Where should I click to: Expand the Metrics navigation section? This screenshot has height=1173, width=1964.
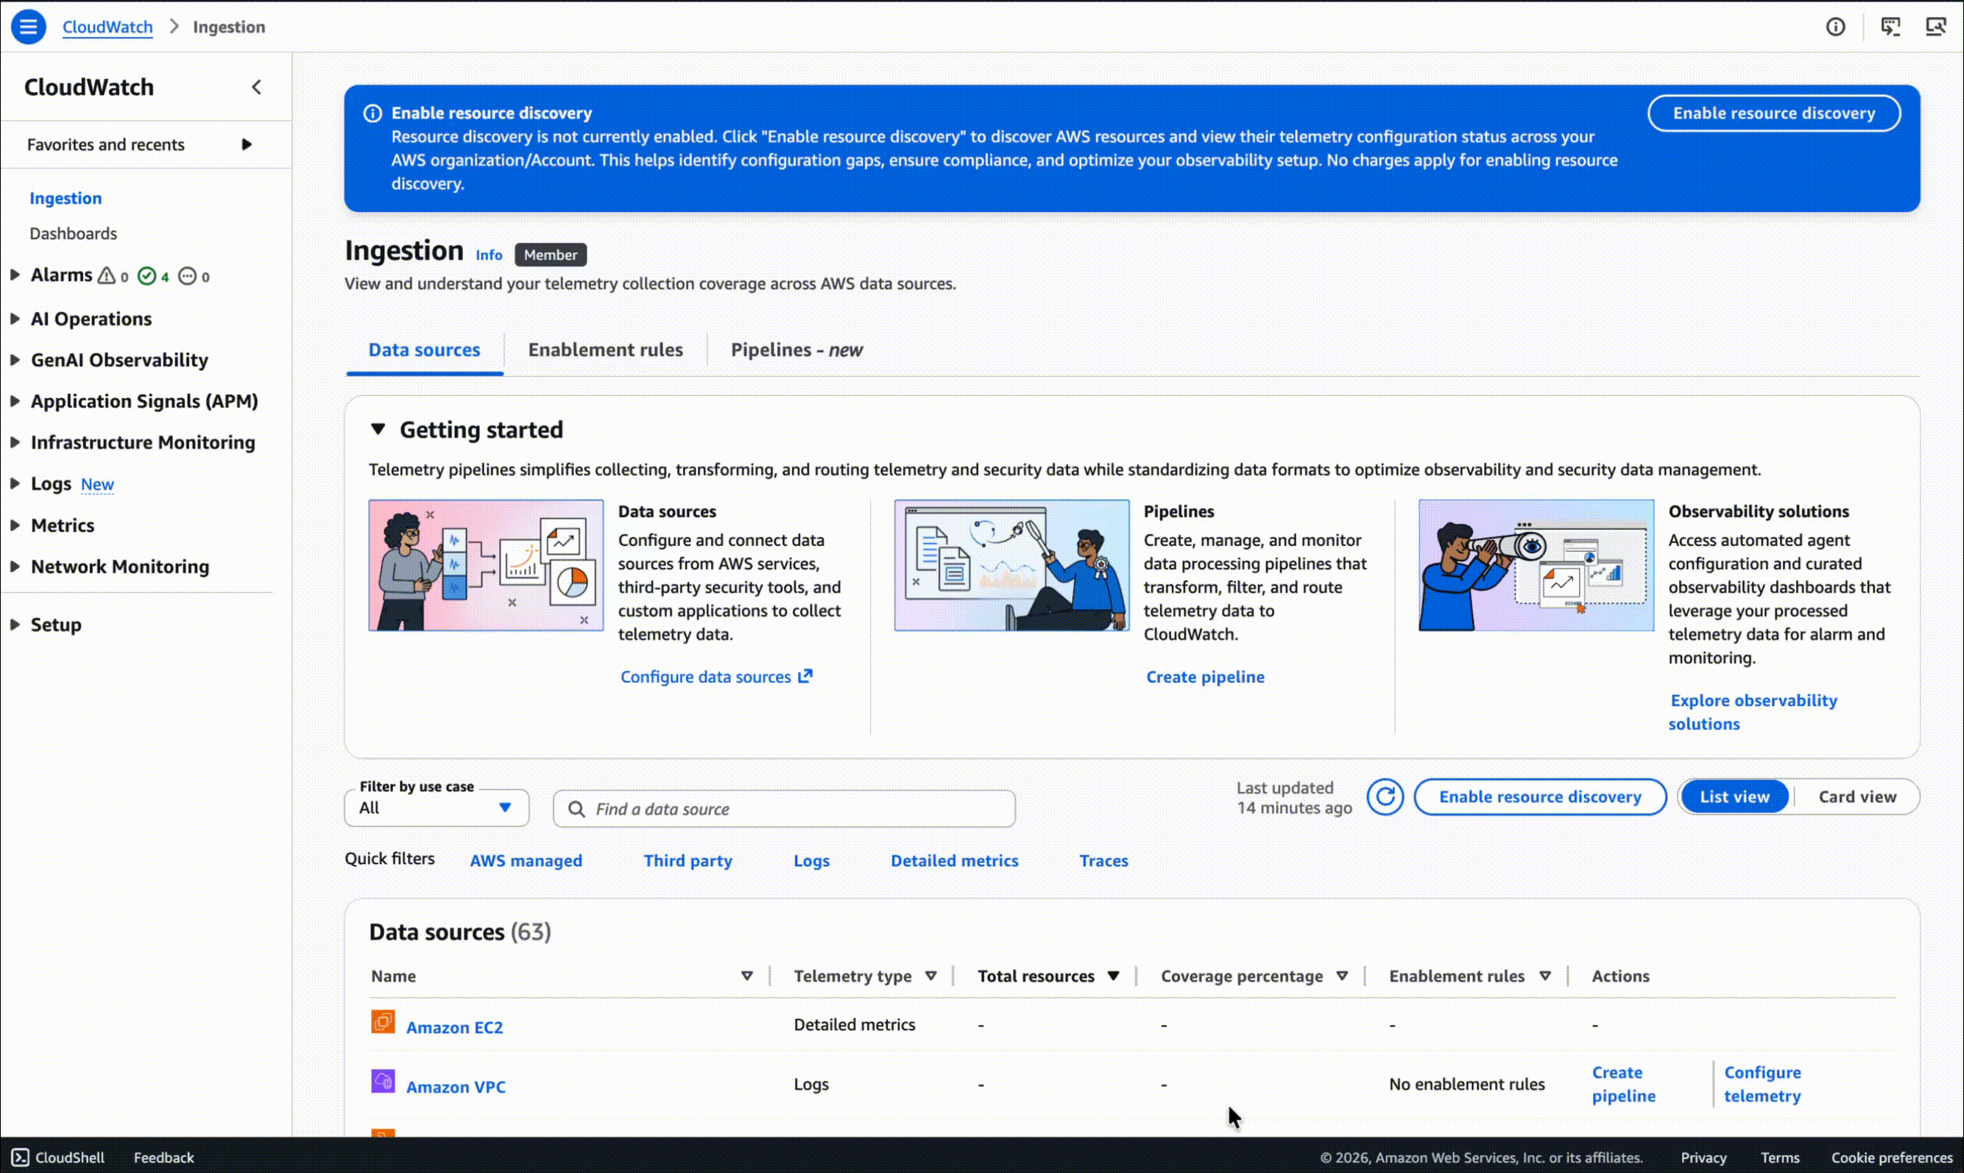(x=15, y=525)
